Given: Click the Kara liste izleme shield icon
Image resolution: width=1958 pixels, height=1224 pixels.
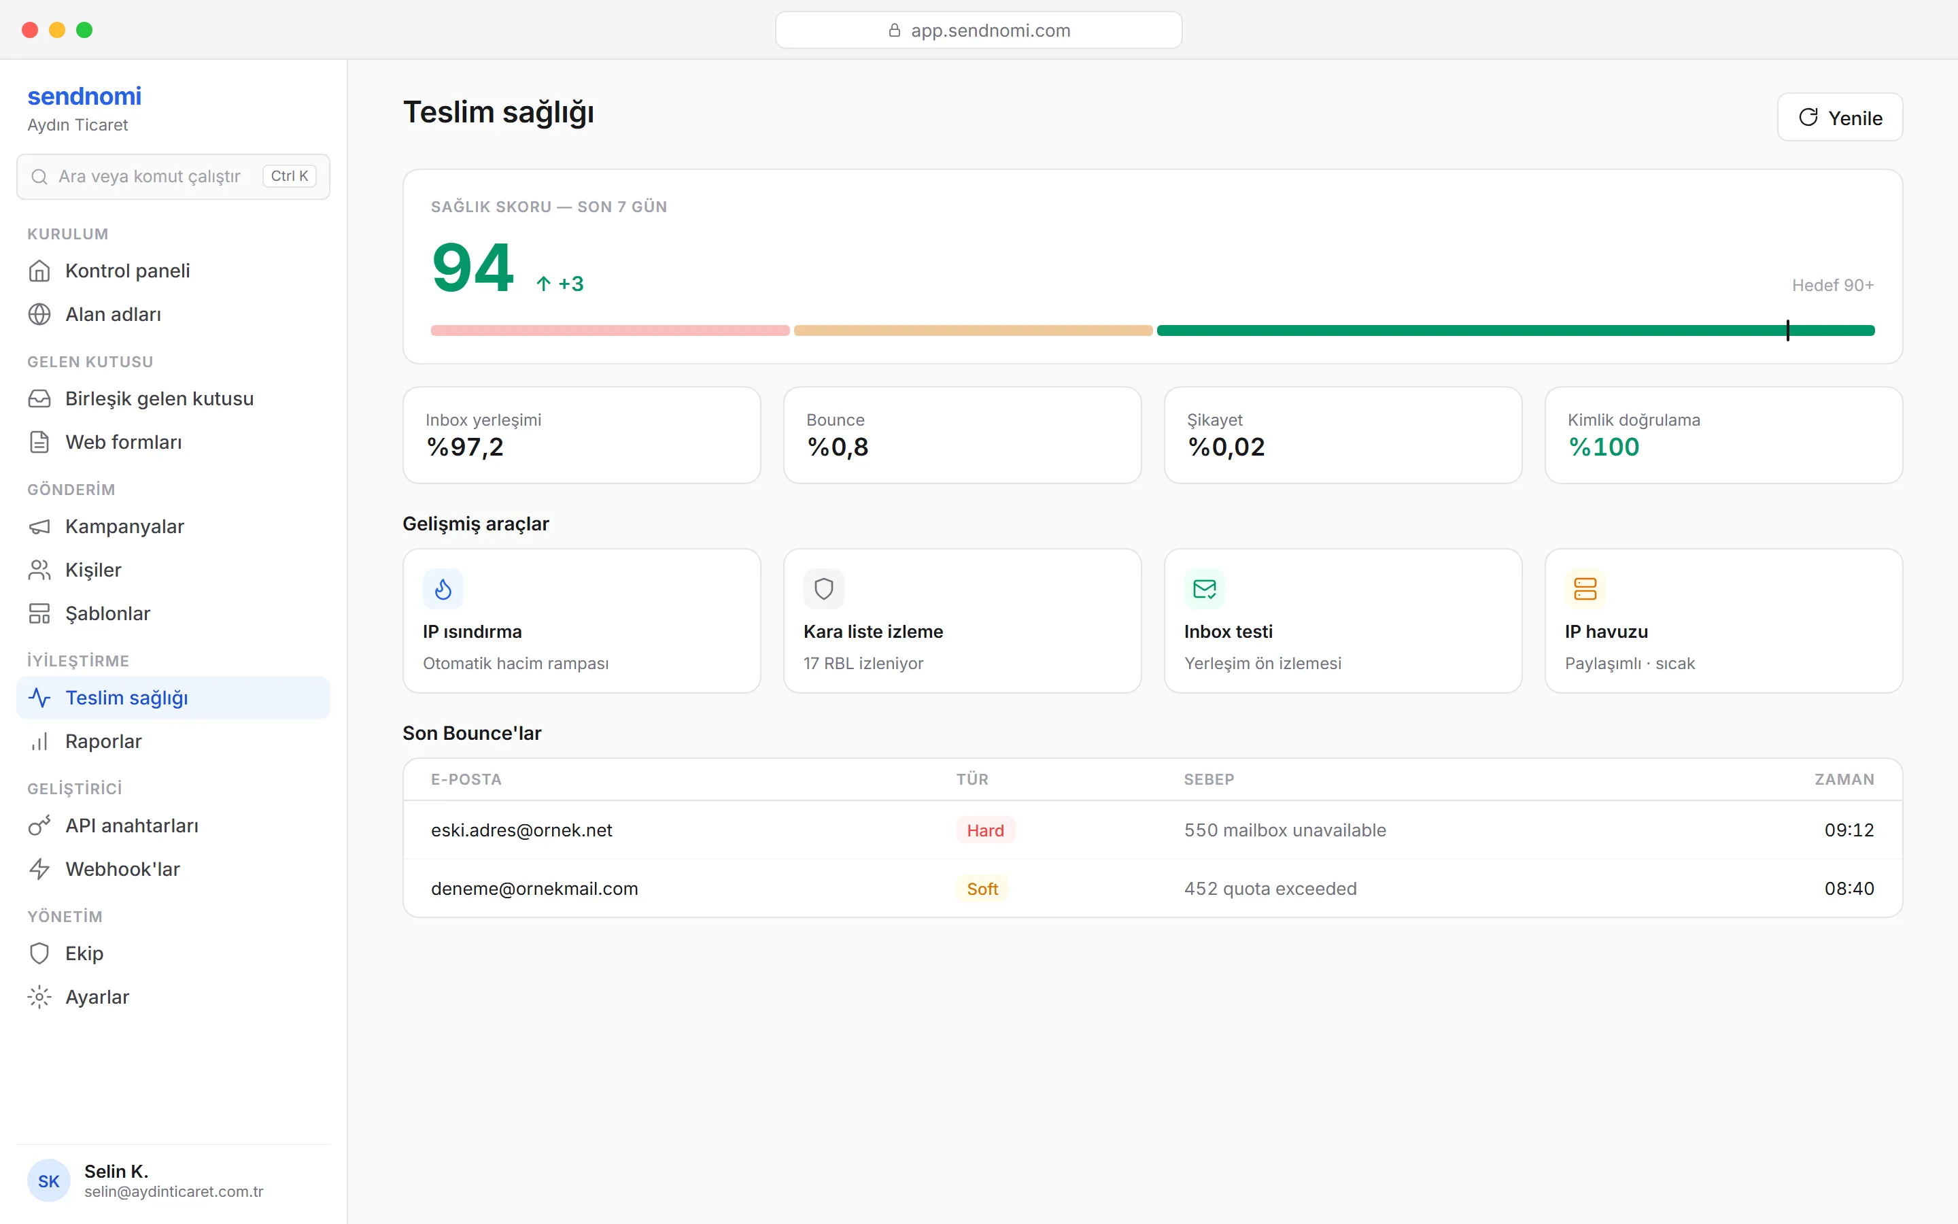Looking at the screenshot, I should [x=824, y=588].
